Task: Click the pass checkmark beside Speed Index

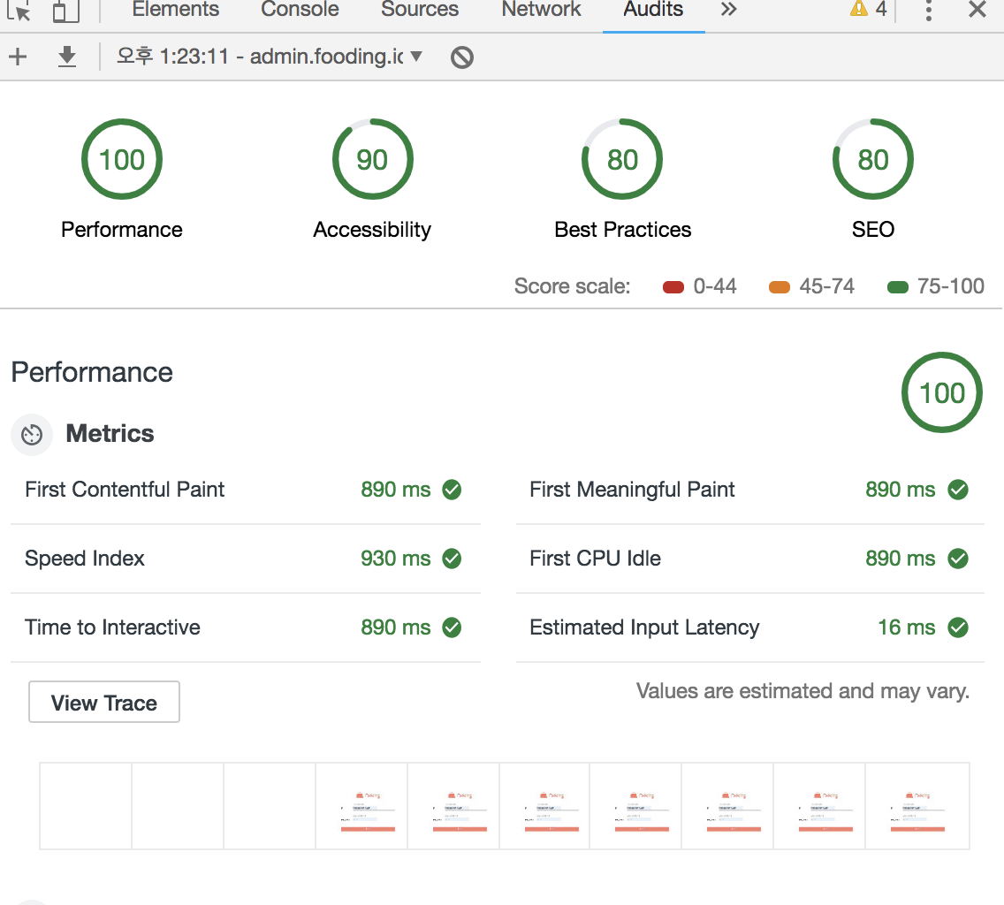Action: point(452,559)
